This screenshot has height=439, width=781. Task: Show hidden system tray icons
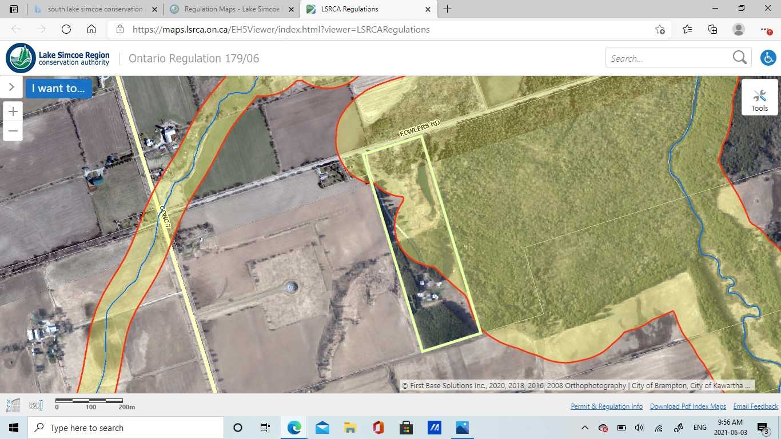click(x=584, y=428)
